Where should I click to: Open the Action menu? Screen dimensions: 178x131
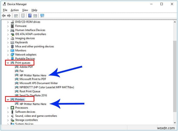(x=15, y=10)
